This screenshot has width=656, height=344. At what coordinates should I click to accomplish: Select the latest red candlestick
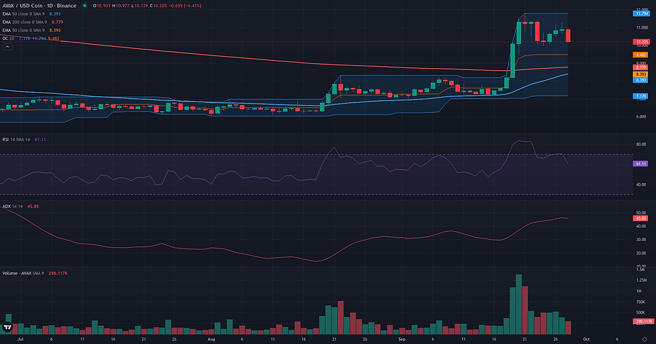point(568,35)
